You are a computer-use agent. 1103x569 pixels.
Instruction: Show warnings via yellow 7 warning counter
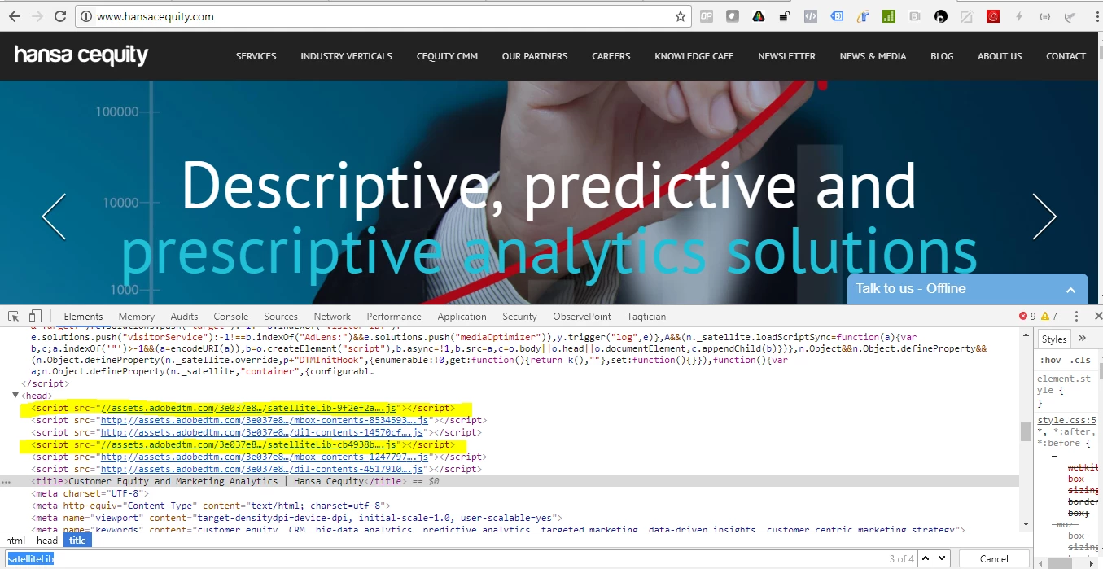point(1049,316)
